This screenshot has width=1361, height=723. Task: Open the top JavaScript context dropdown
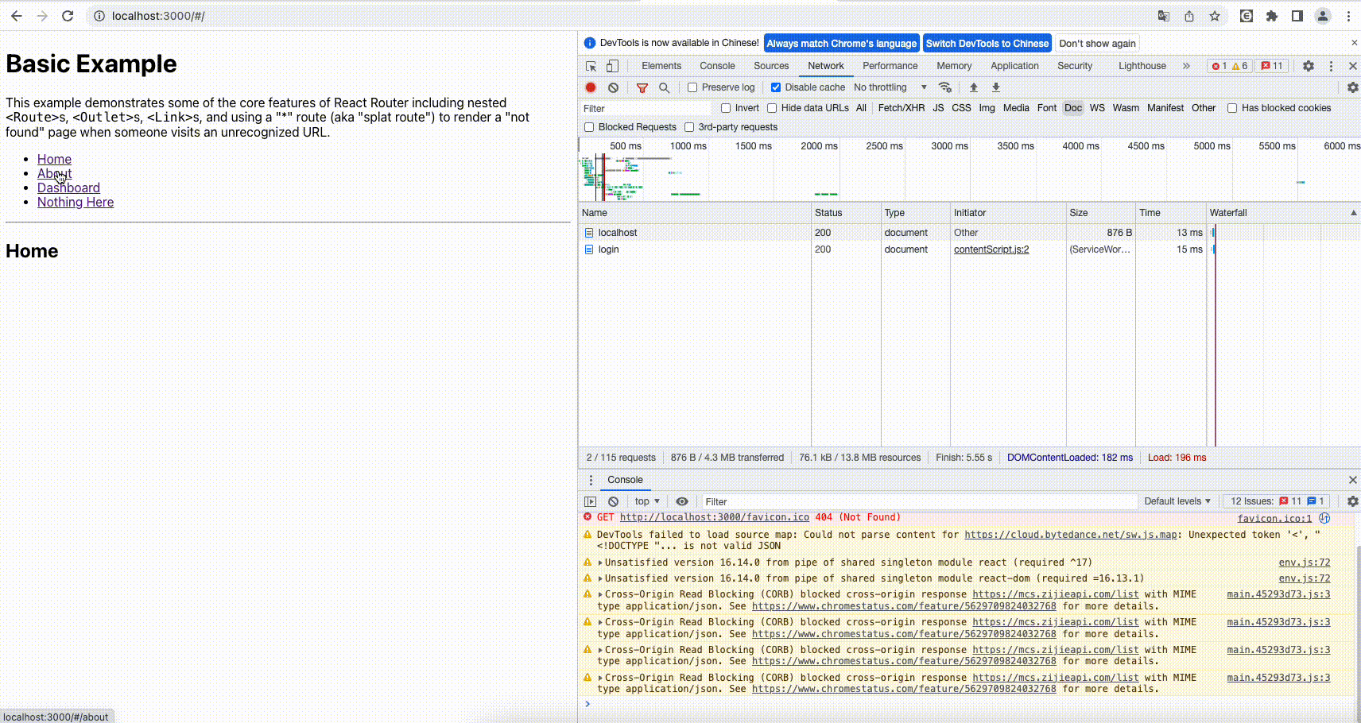[x=647, y=501]
